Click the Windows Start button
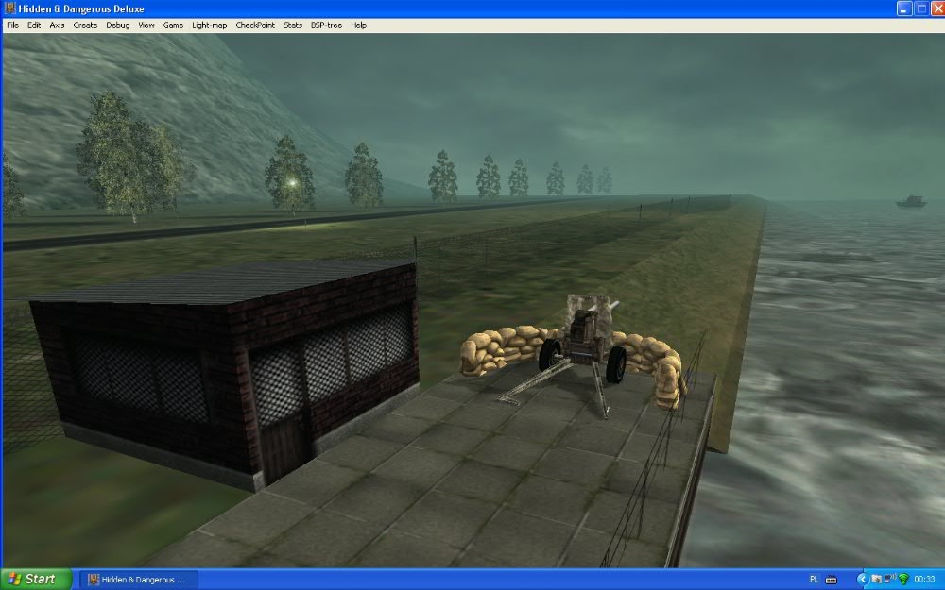This screenshot has width=945, height=590. pyautogui.click(x=36, y=580)
